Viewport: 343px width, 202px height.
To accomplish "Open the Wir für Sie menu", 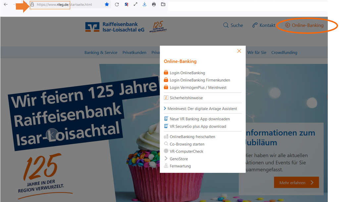I will (x=257, y=53).
